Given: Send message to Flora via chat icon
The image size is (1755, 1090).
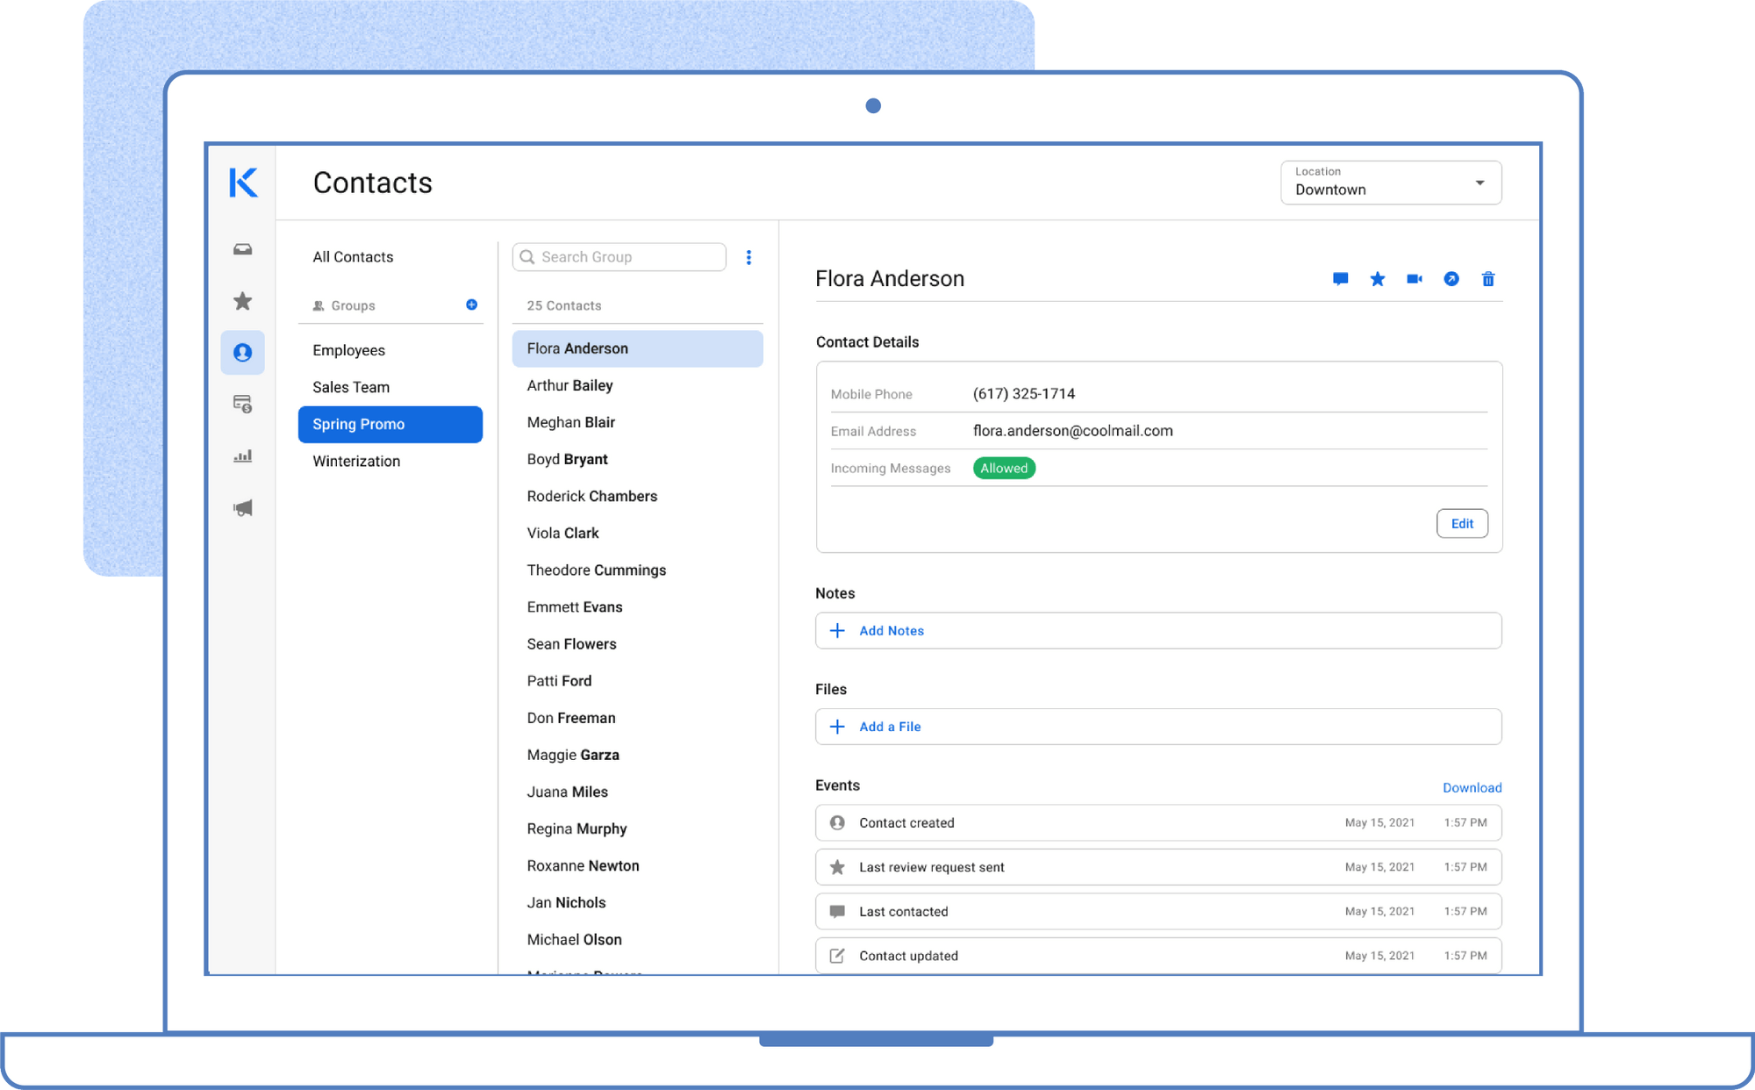Looking at the screenshot, I should click(x=1340, y=279).
